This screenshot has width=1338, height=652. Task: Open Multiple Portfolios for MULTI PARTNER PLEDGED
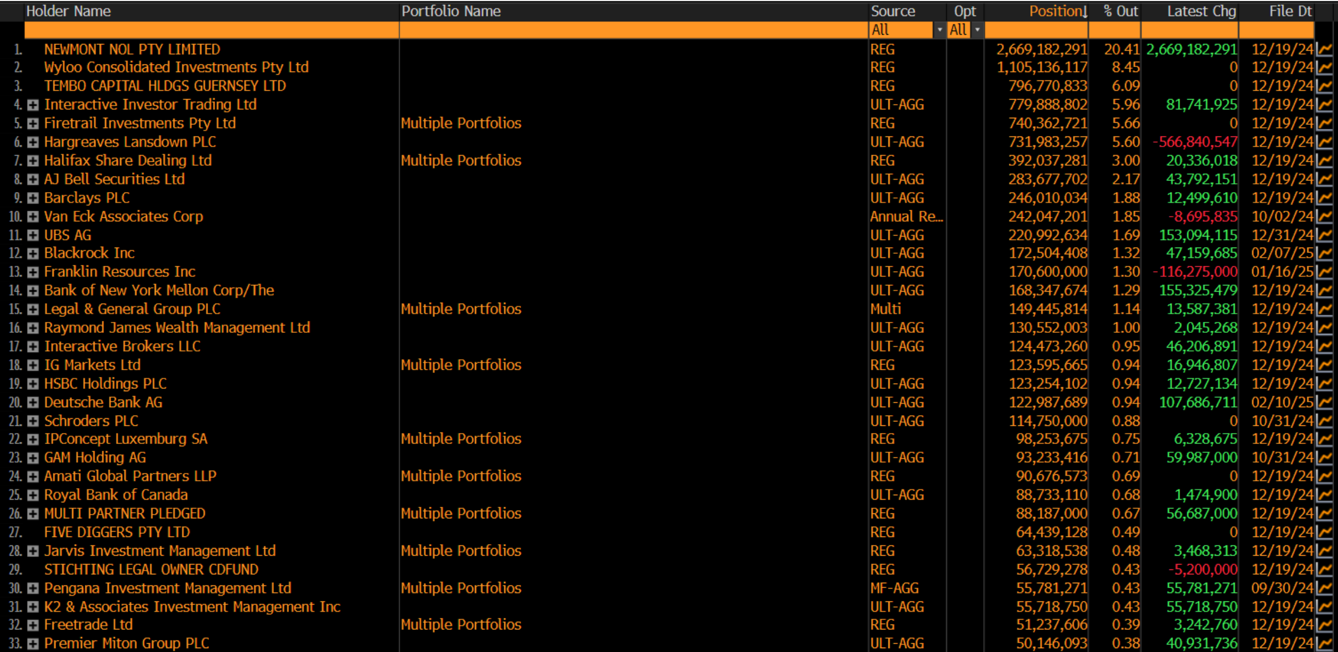[461, 514]
